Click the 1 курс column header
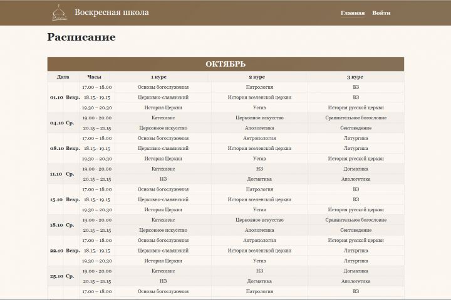 point(158,77)
